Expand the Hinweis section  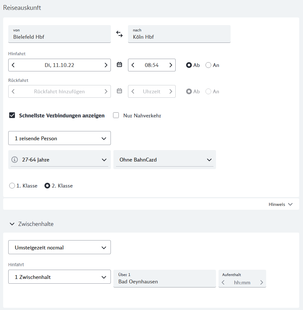tap(280, 204)
